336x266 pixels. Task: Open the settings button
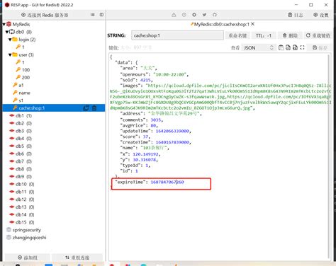[321, 15]
